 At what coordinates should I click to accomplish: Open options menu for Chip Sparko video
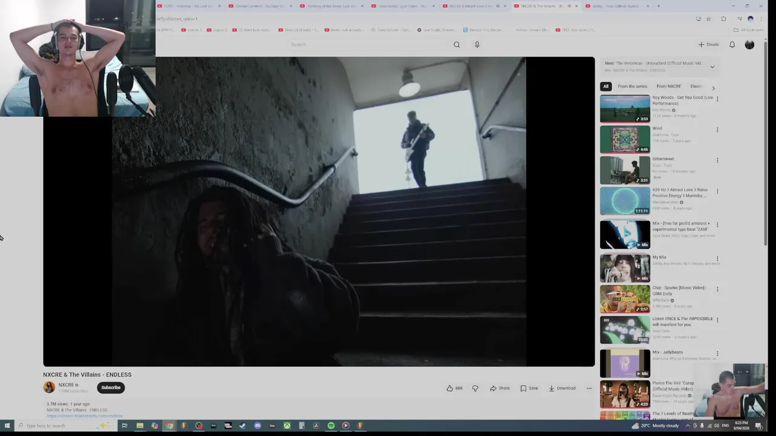[x=717, y=289]
